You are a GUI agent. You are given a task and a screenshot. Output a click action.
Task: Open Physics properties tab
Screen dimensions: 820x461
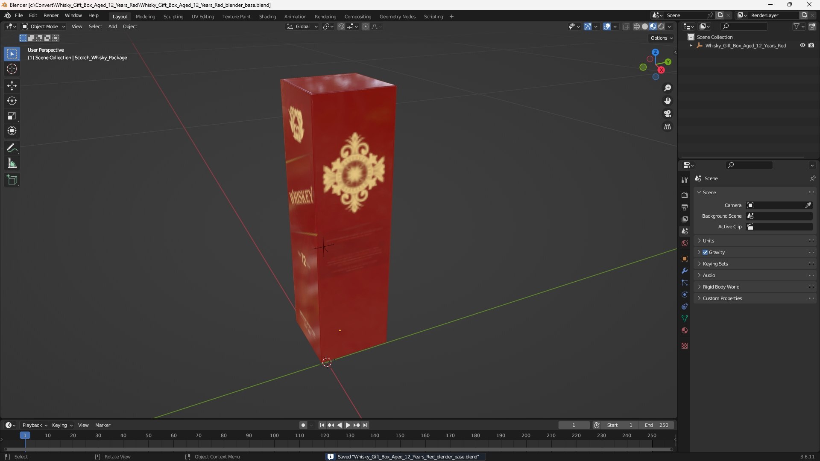tap(685, 295)
